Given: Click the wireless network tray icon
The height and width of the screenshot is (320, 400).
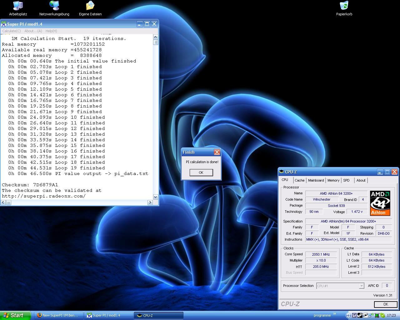Looking at the screenshot, I should pyautogui.click(x=371, y=315).
